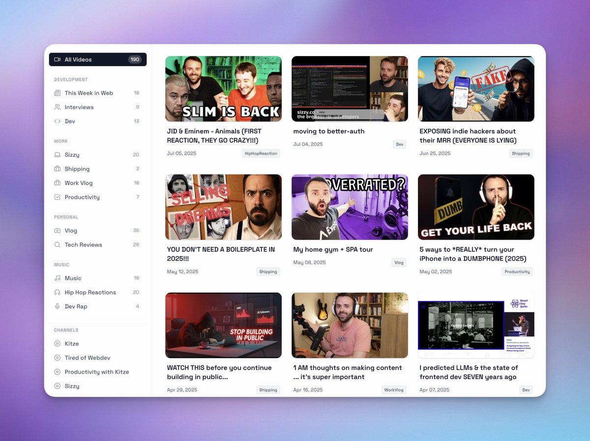Click the Vlog tag on home gym video
This screenshot has width=590, height=441.
click(399, 263)
